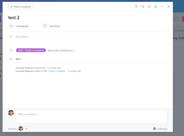184x136 pixels.
Task: Click the description lines icon
Action: 11,37
